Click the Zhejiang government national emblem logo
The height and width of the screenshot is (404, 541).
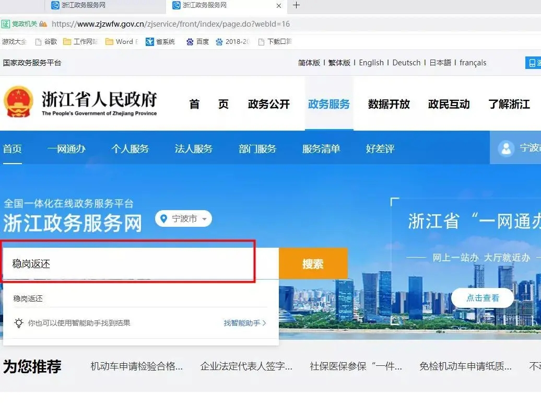[18, 102]
